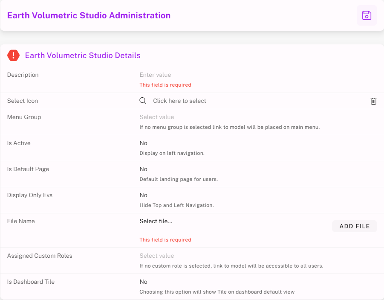This screenshot has width=384, height=300.
Task: Click the trash icon to clear icon
Action: (373, 101)
